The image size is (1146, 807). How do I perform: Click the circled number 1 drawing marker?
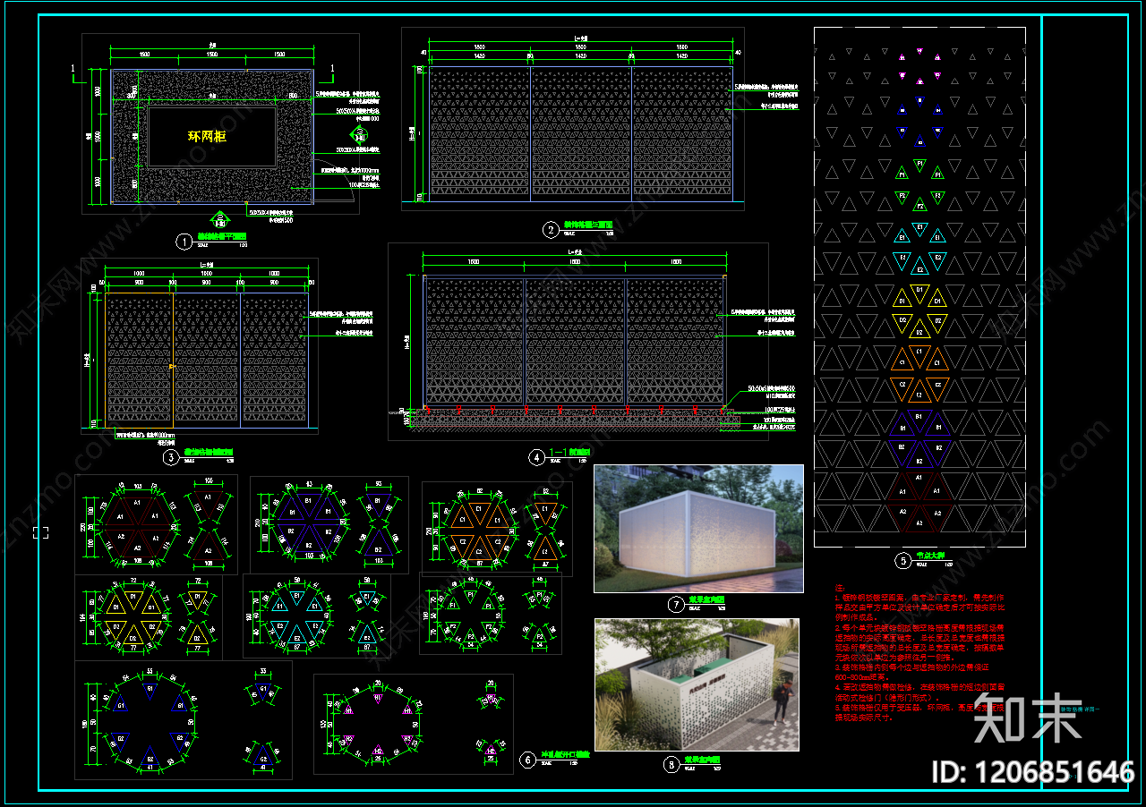coord(184,241)
